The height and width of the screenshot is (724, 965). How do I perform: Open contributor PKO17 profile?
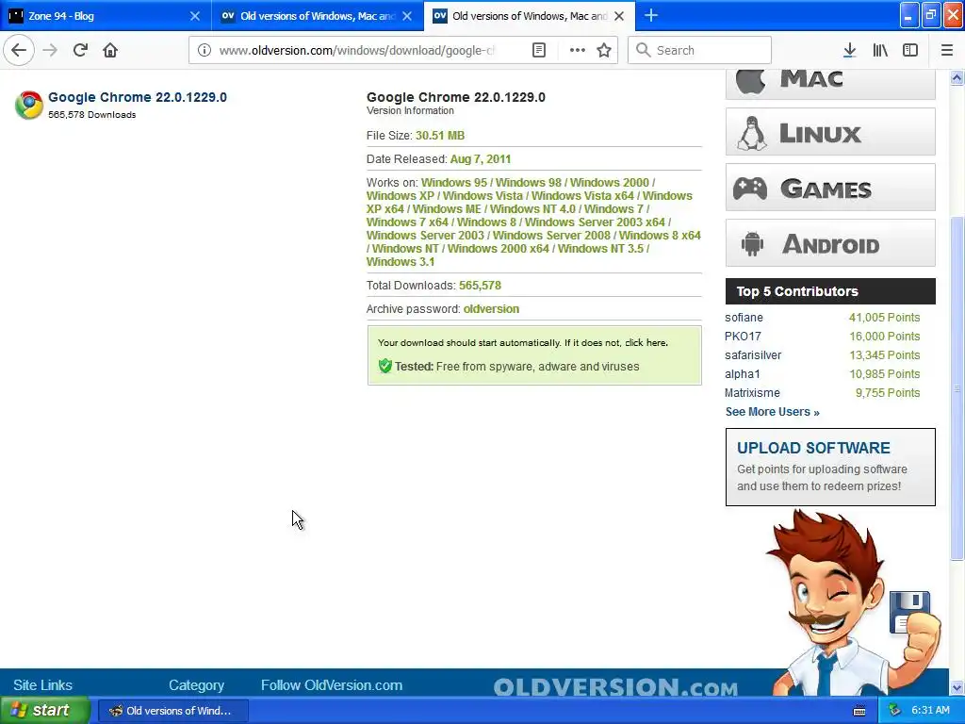coord(743,337)
